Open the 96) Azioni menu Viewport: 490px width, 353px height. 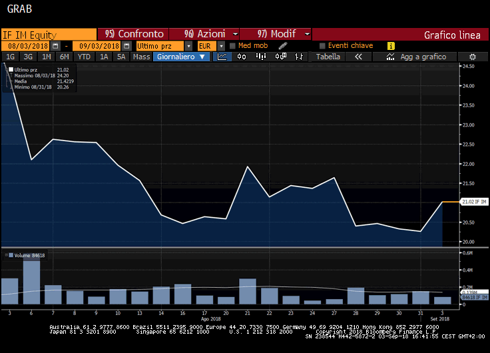tap(204, 34)
